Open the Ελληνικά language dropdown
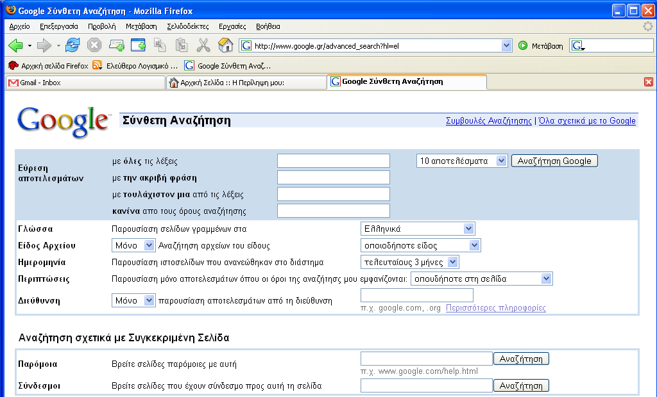657x397 pixels. click(x=417, y=229)
